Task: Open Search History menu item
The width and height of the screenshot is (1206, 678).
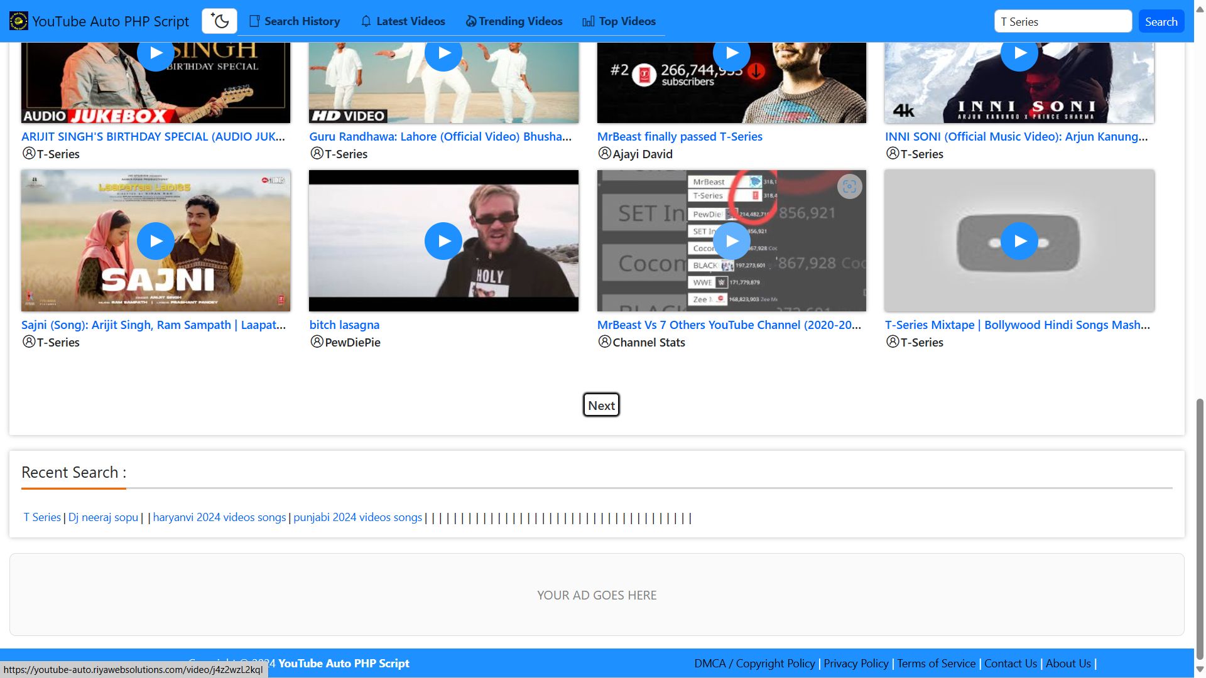Action: 295,21
